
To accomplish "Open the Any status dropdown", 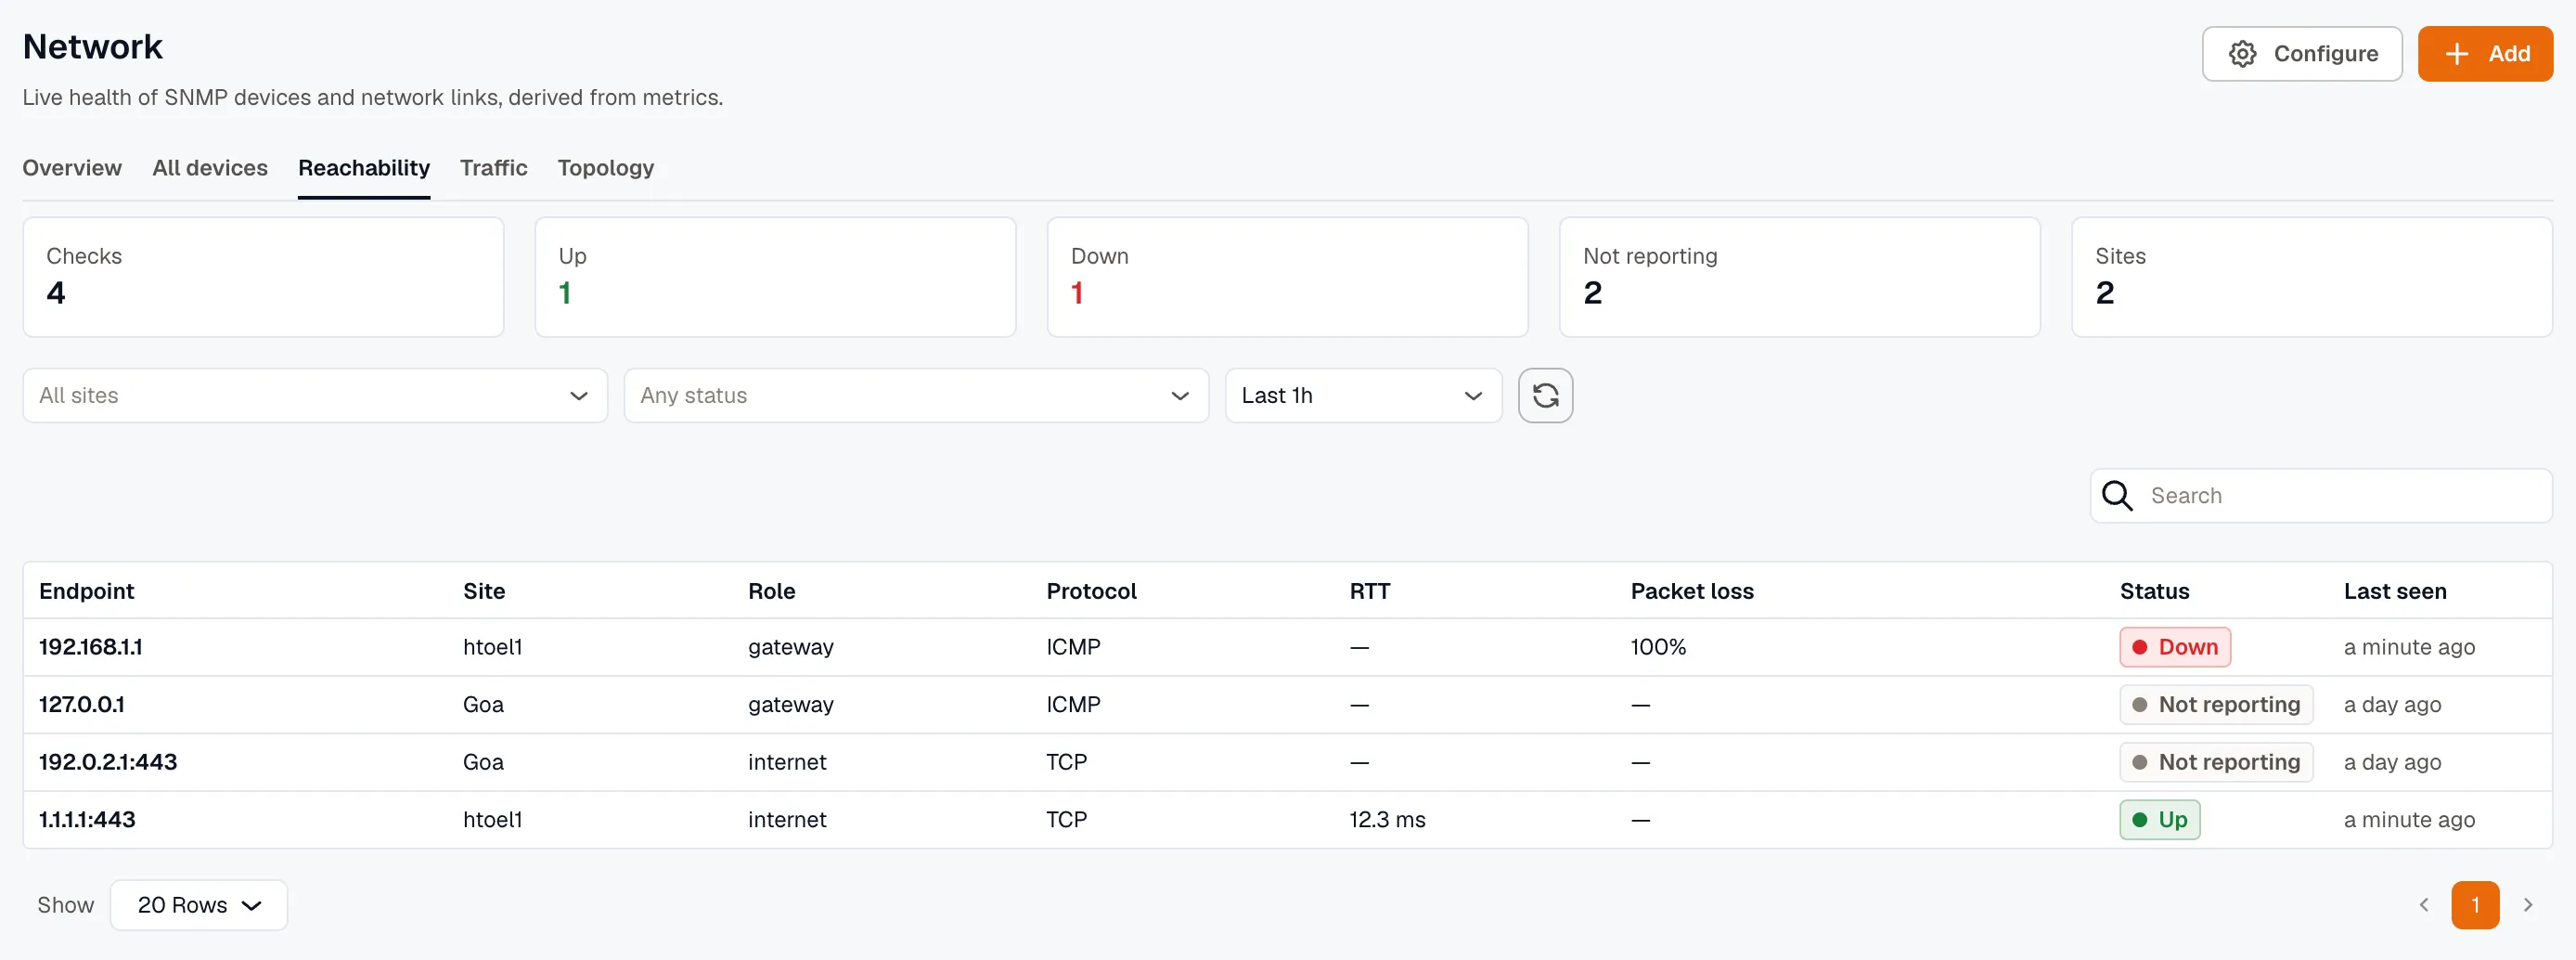I will pyautogui.click(x=916, y=395).
